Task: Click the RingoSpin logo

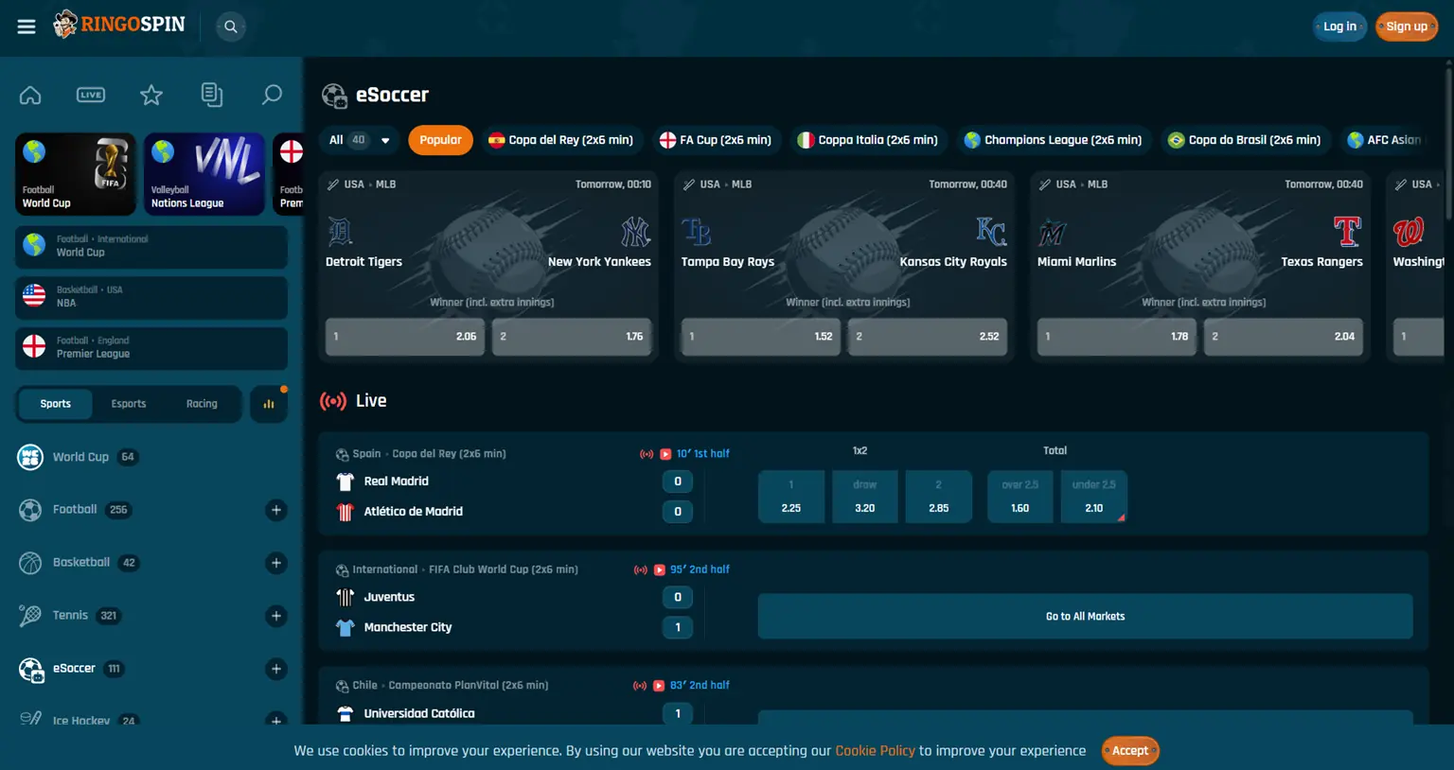Action: click(119, 25)
